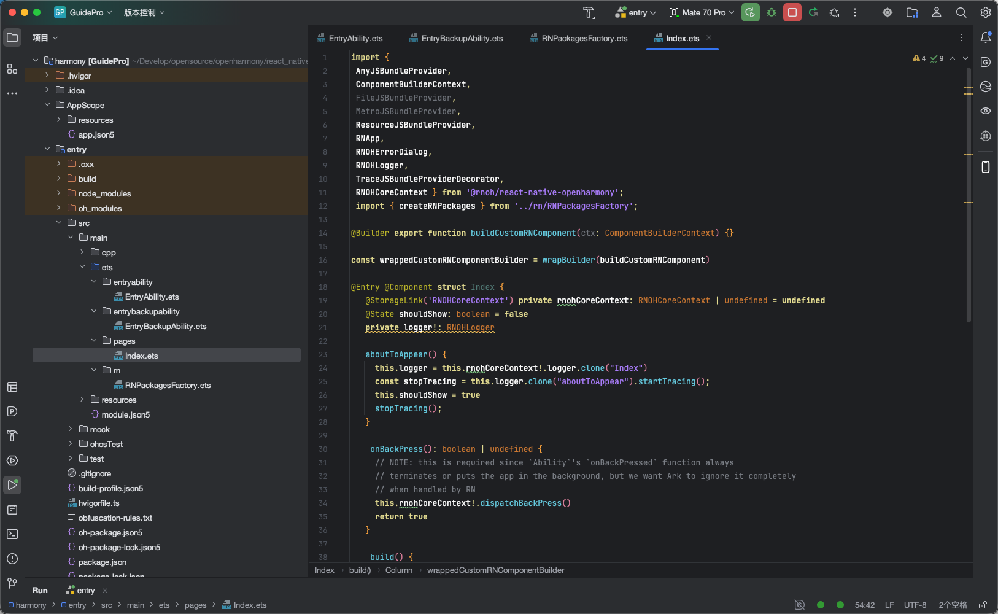Screen dimensions: 998x614
Task: Switch to EntryBackupAbility.ets tab
Action: coord(456,38)
